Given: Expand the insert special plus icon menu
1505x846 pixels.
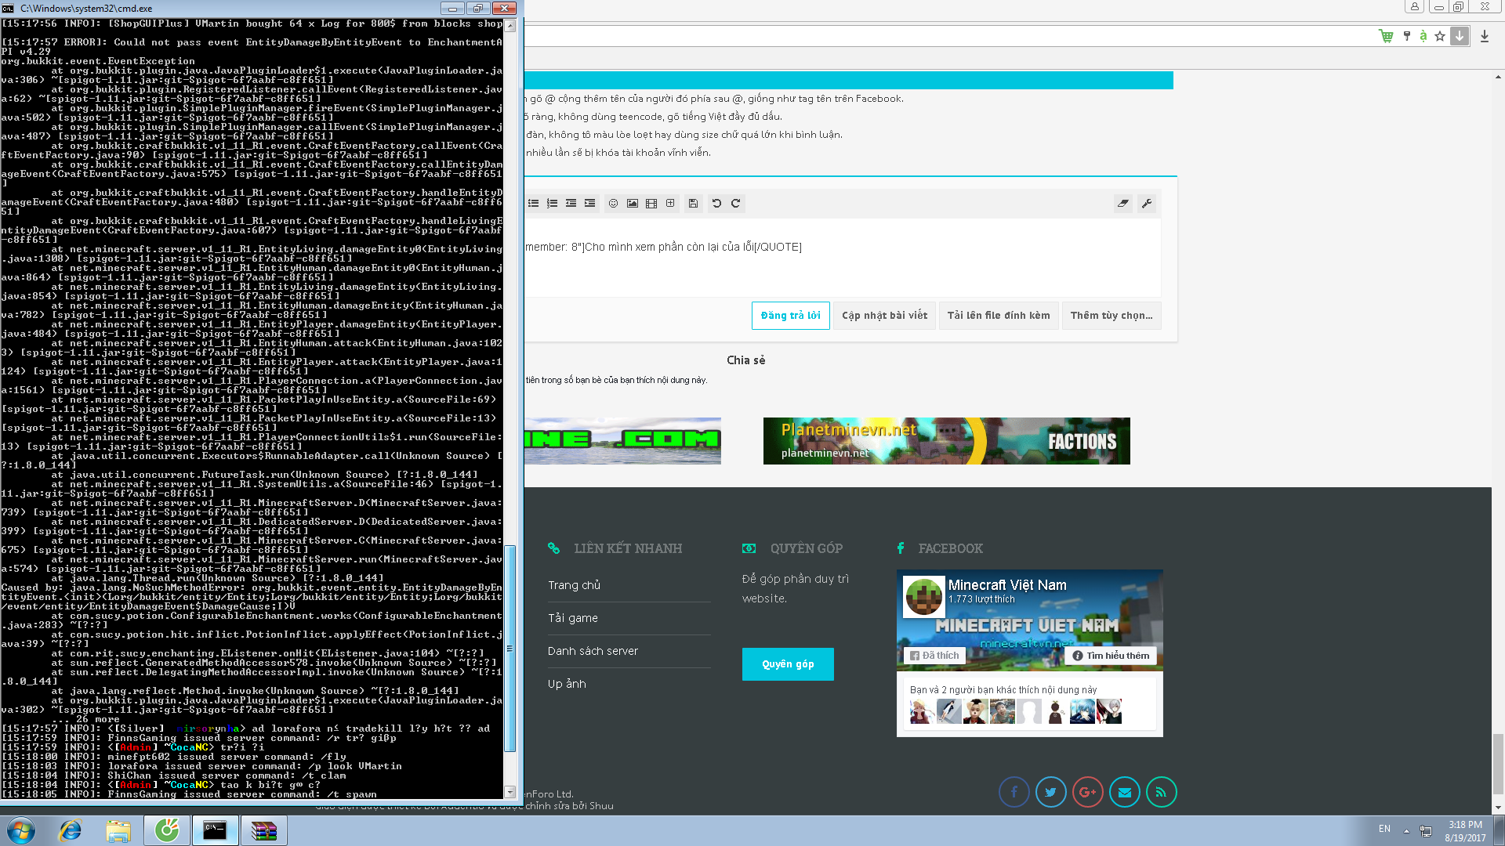Looking at the screenshot, I should click(670, 204).
